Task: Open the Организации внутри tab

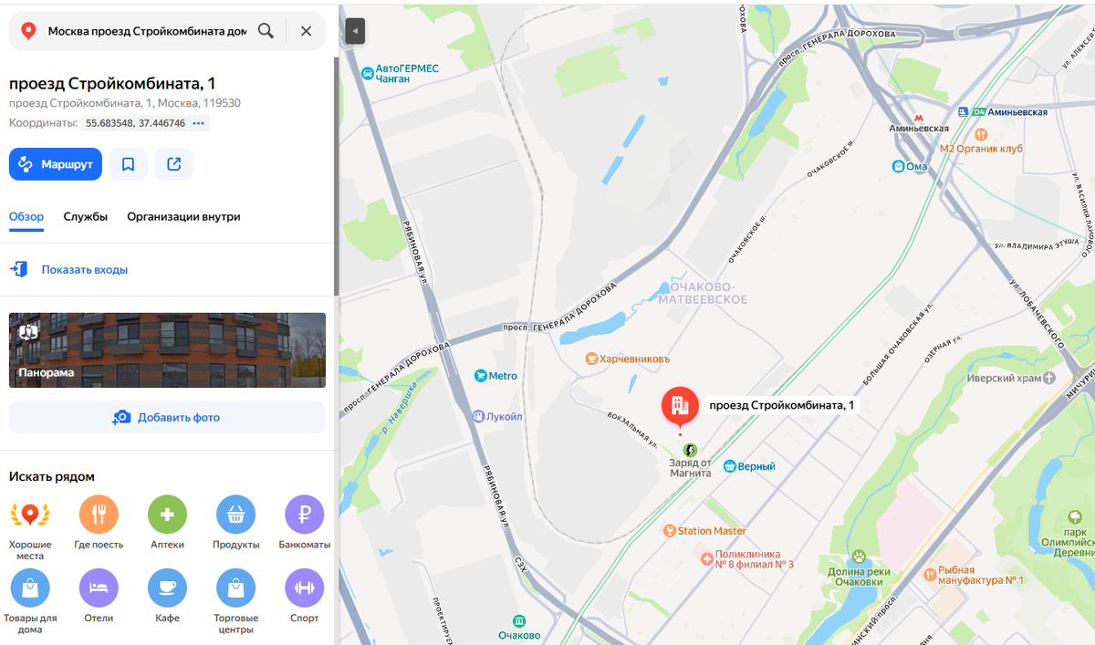Action: coord(183,217)
